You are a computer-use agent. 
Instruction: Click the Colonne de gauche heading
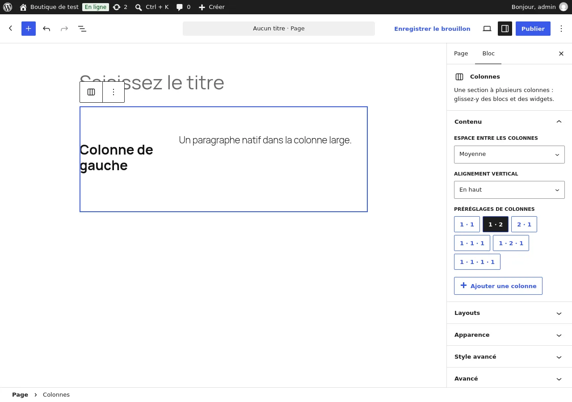click(117, 158)
